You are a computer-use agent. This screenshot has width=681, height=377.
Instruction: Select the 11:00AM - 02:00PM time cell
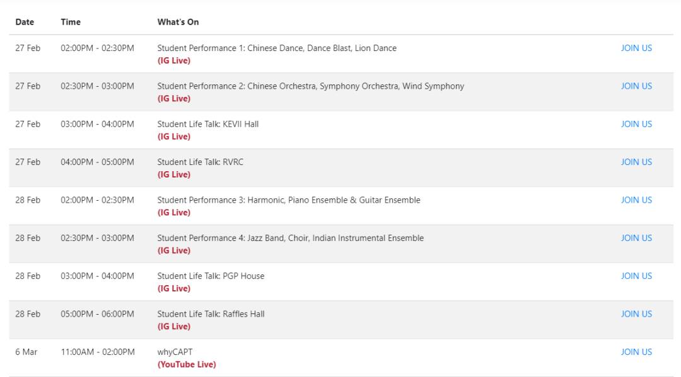tap(98, 352)
